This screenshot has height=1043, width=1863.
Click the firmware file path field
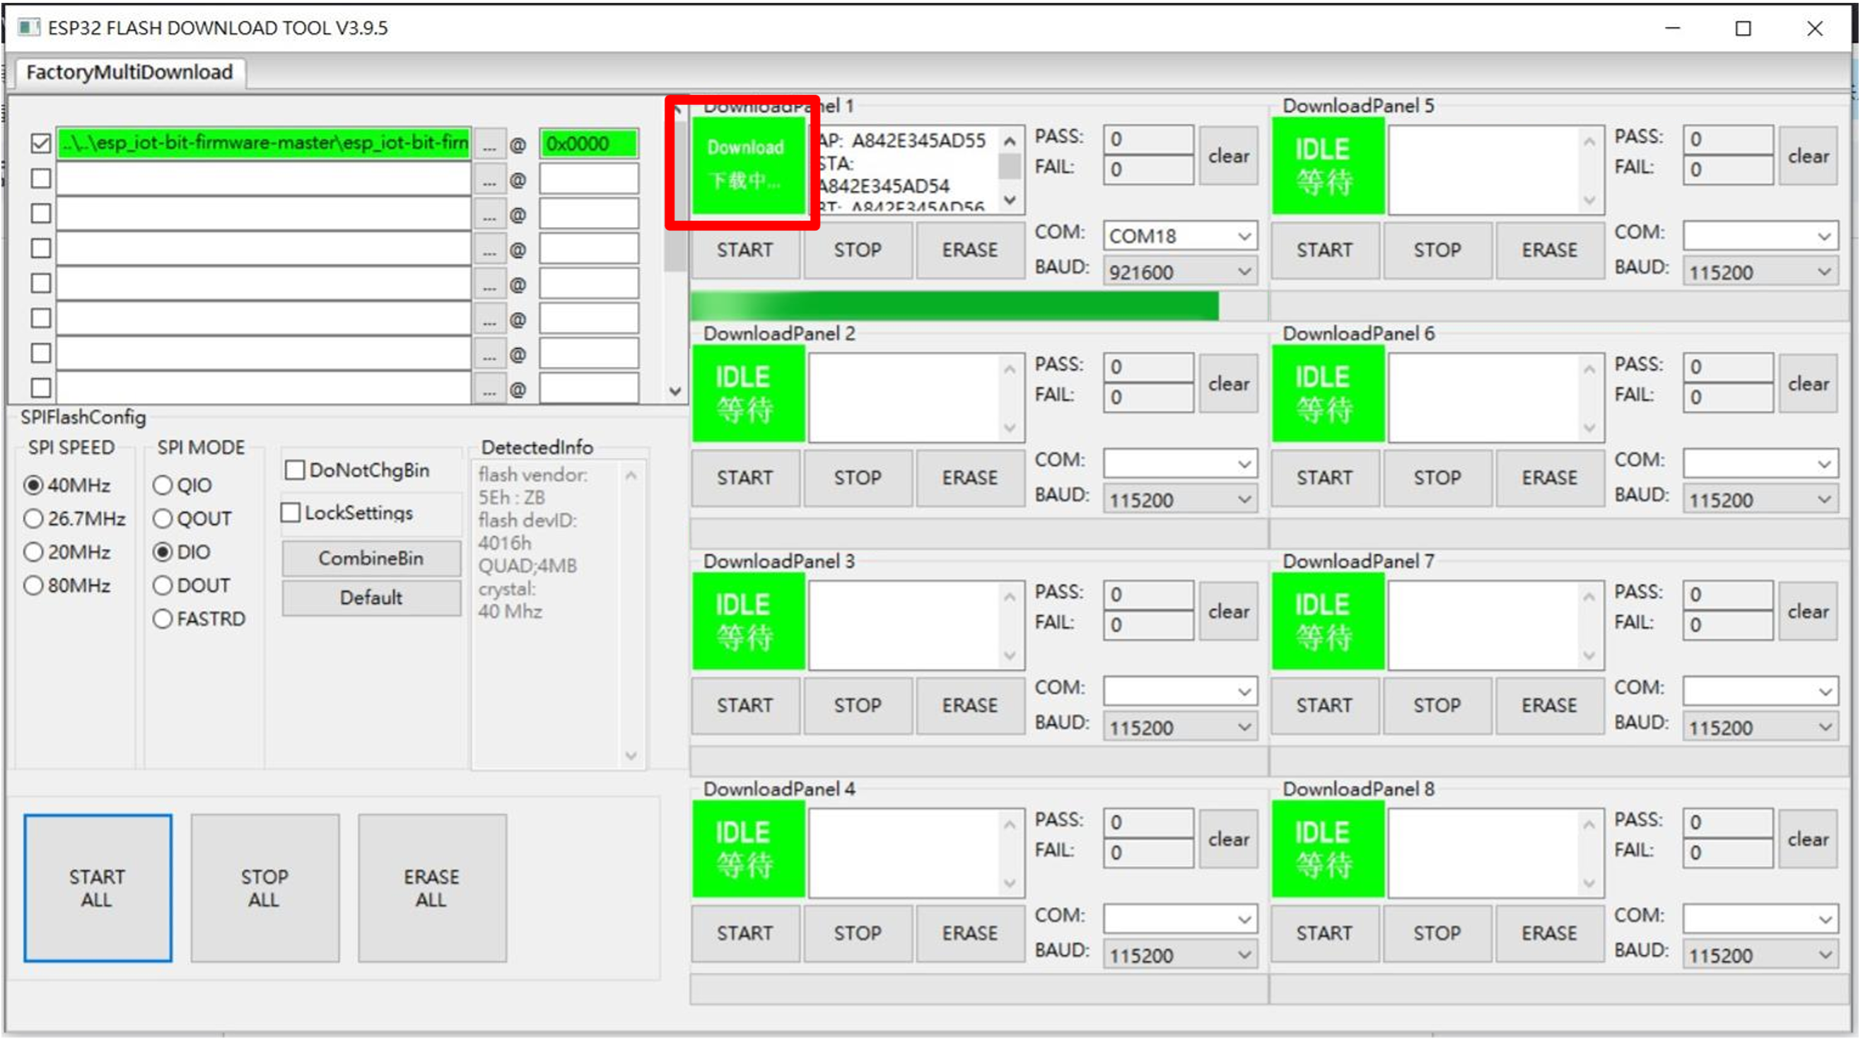coord(263,143)
